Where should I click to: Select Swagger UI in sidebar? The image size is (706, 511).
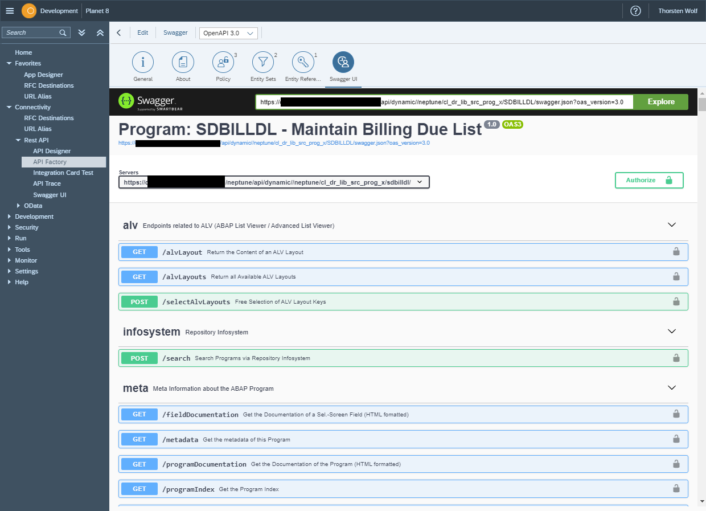(50, 195)
